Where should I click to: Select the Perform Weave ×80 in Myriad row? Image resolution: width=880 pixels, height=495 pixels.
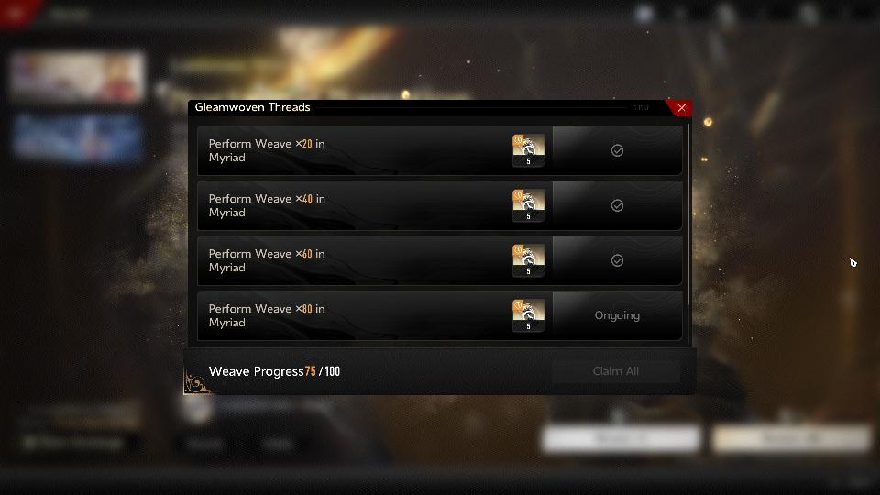click(439, 315)
